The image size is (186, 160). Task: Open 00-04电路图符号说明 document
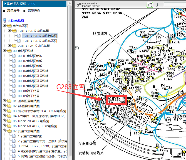[33, 71]
